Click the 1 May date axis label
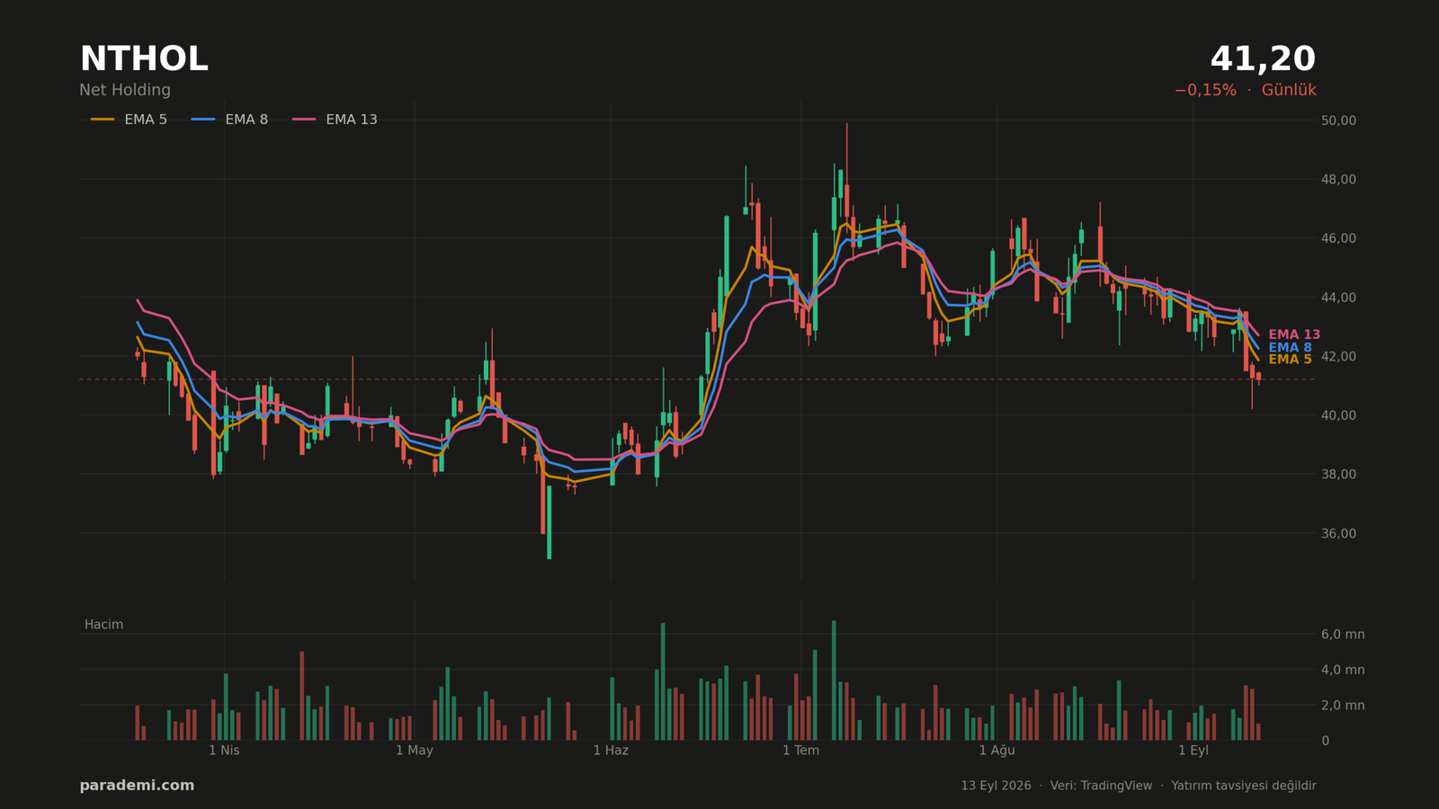Screen dimensions: 1439x809 [x=414, y=751]
